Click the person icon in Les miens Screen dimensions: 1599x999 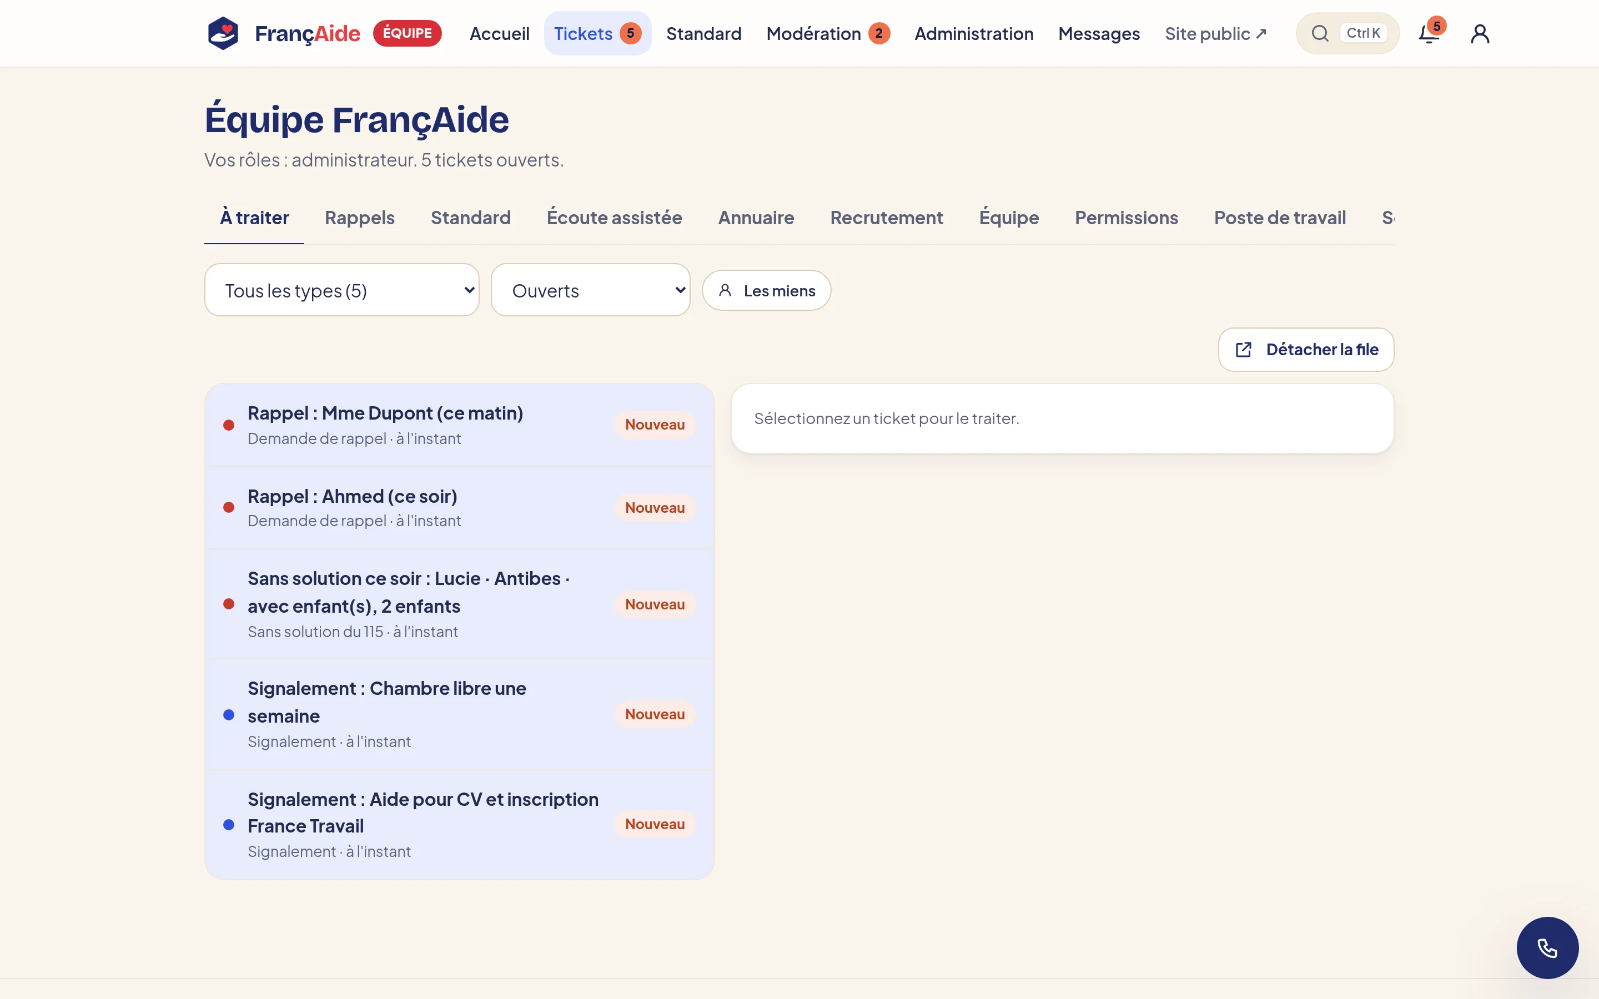(725, 290)
